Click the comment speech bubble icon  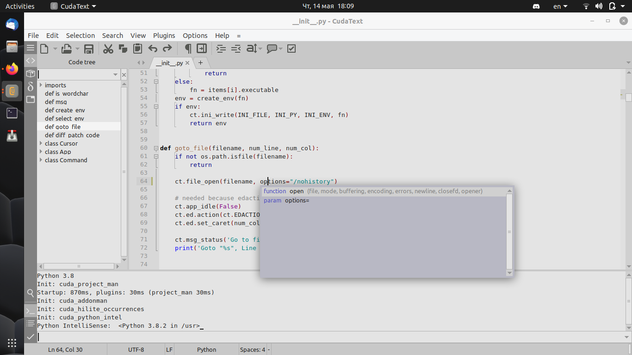(x=272, y=49)
